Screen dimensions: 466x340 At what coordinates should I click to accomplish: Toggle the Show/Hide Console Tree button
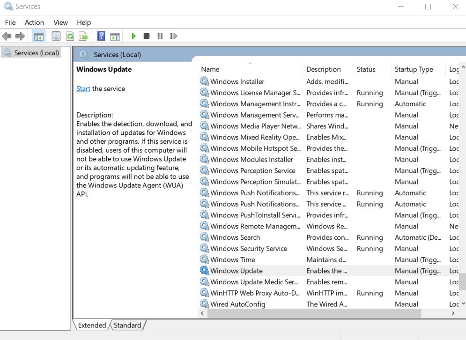pos(38,36)
